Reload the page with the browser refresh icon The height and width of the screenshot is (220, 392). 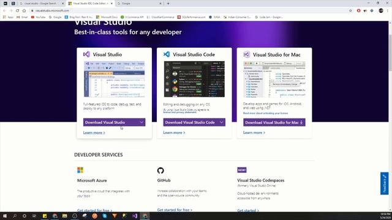(18, 10)
